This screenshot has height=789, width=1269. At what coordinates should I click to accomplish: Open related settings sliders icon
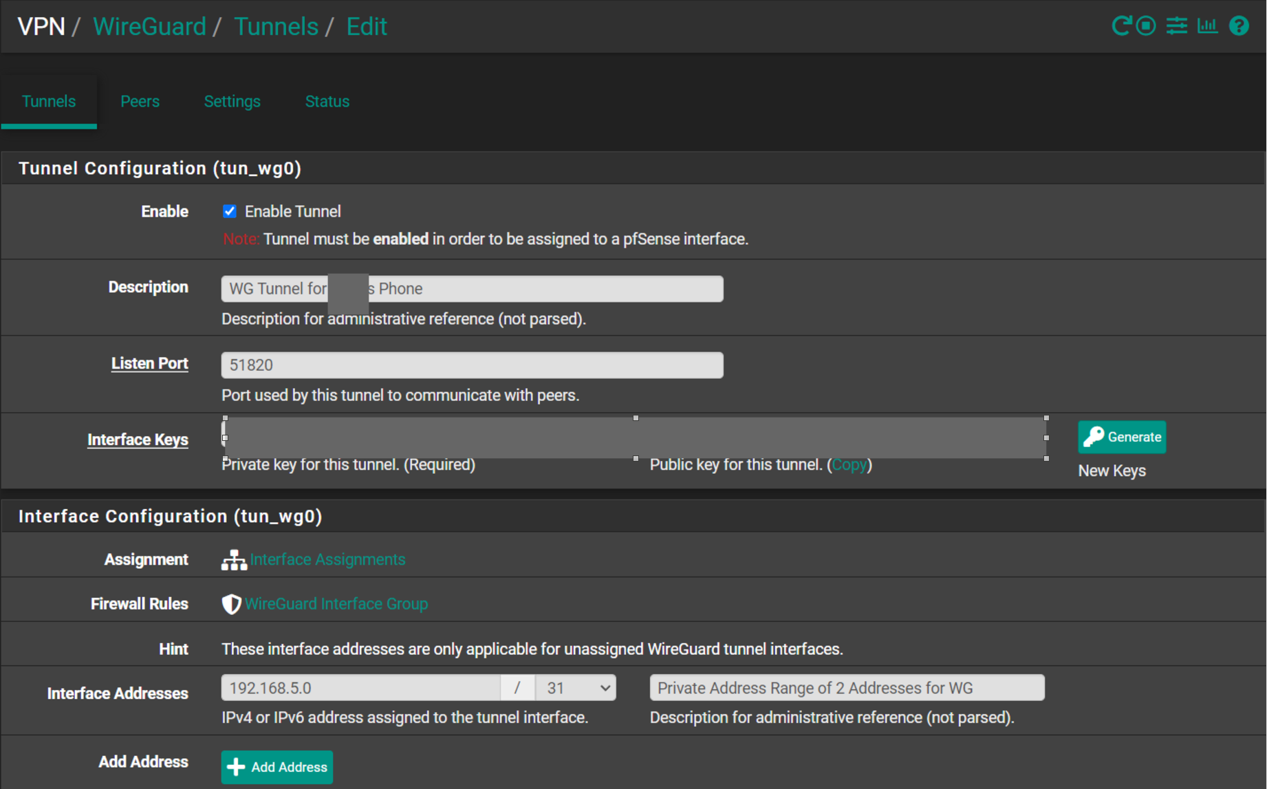click(x=1177, y=26)
